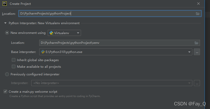The height and width of the screenshot is (109, 210).
Task: Open the Base interpreter dropdown arrow
Action: 189,52
